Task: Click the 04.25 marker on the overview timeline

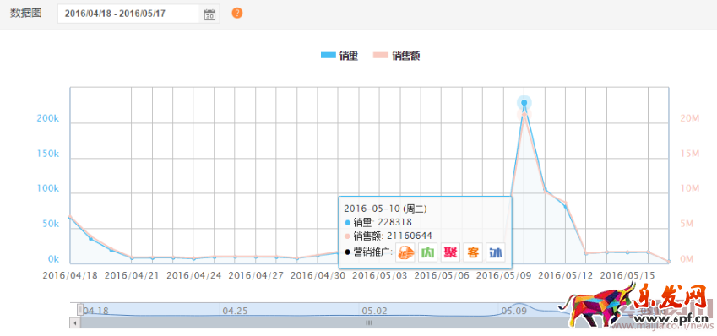Action: point(235,311)
